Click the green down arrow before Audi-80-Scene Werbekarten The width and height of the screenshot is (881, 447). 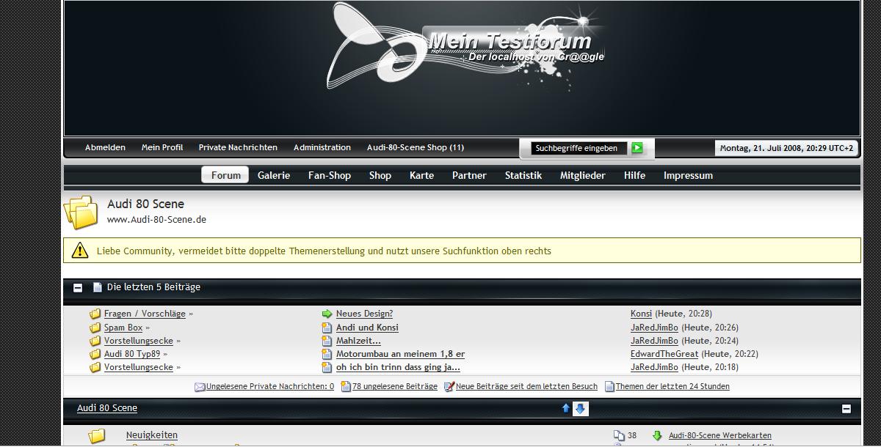click(657, 435)
